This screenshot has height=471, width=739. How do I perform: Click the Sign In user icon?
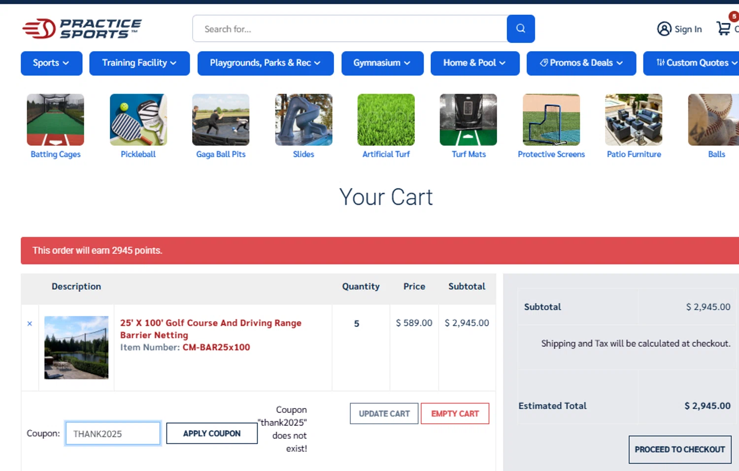[x=664, y=29]
